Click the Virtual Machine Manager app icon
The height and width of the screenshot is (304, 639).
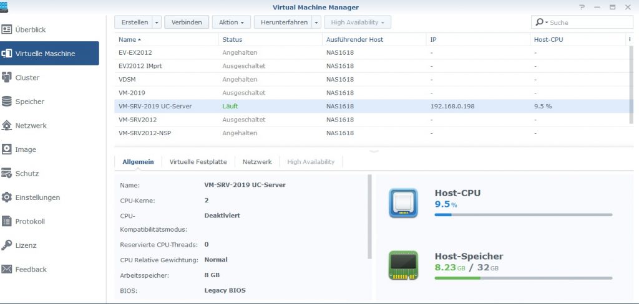point(4,7)
